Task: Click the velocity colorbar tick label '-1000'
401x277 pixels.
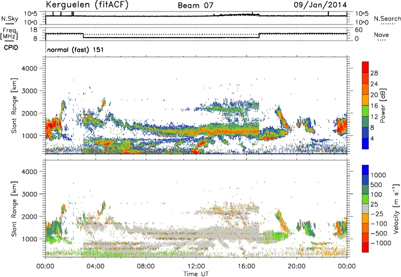Action: pyautogui.click(x=381, y=243)
